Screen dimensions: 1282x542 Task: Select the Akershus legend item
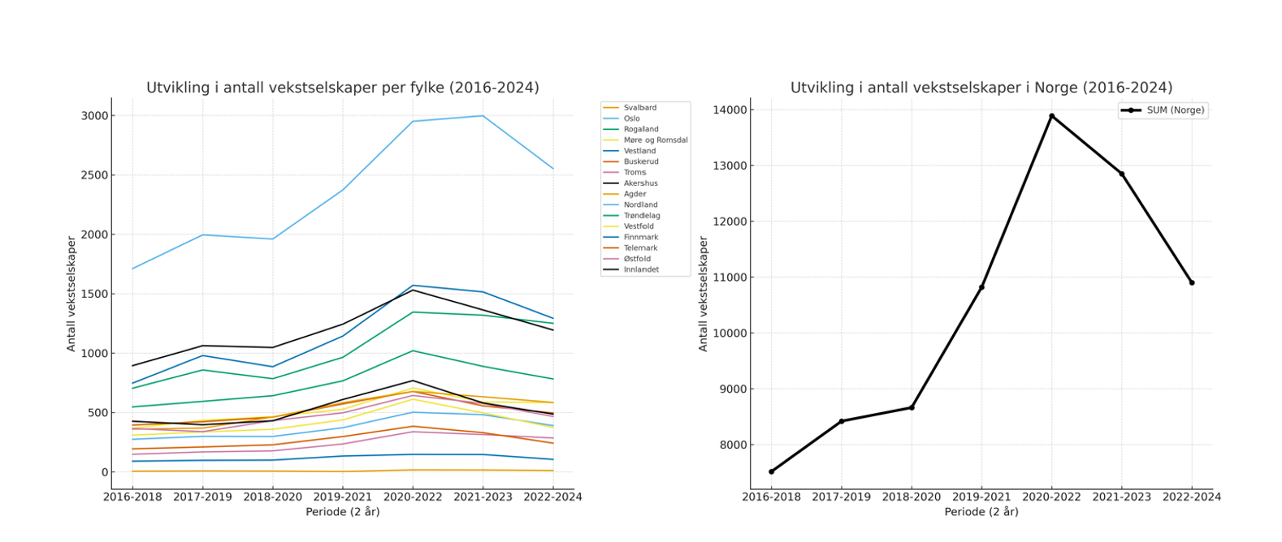point(640,183)
